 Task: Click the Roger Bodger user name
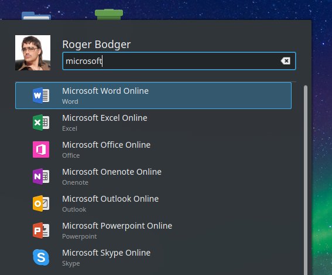[97, 45]
